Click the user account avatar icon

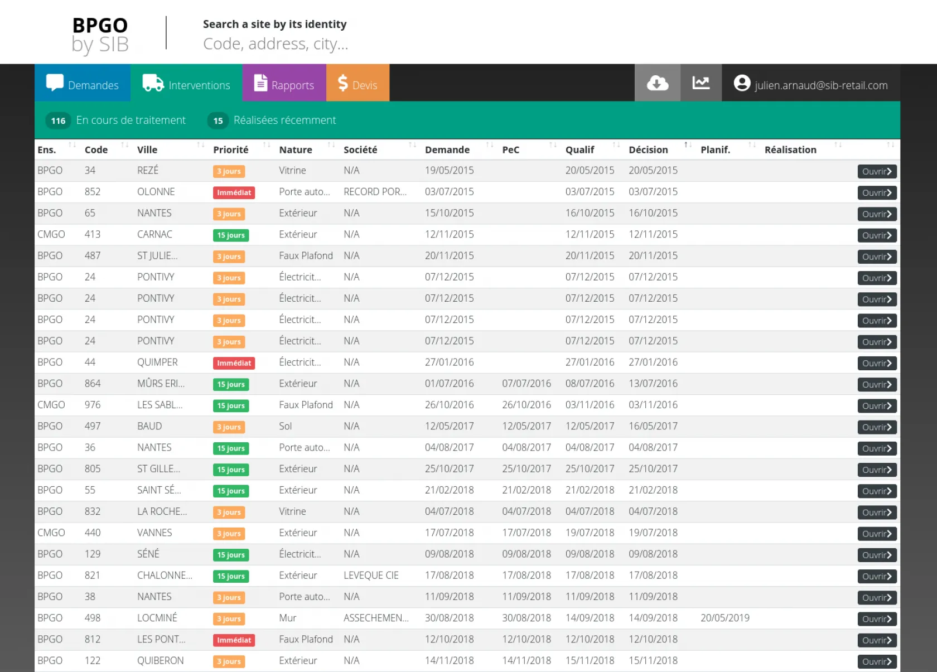tap(742, 83)
